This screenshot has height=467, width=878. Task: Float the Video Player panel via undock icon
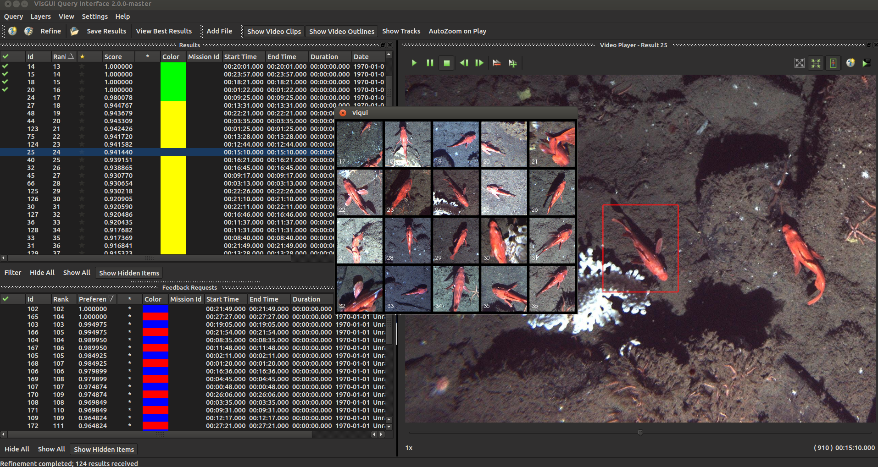[869, 45]
